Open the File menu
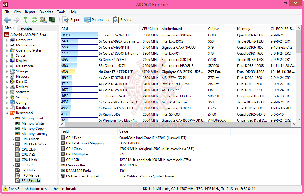This screenshot has height=194, width=304. pos(7,12)
